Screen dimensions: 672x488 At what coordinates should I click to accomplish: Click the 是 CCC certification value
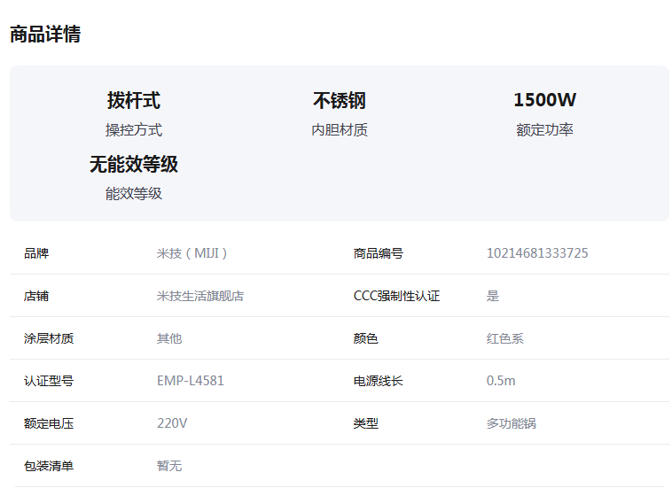click(493, 296)
